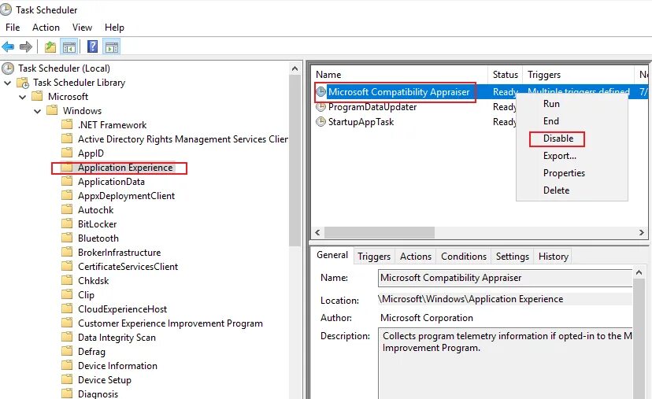Click the tree pane scroll up arrow
The width and height of the screenshot is (652, 399).
click(295, 68)
